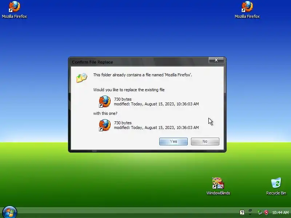This screenshot has height=218, width=291.
Task: Click the Safely Remove Hardware tray icon
Action: coord(260,213)
